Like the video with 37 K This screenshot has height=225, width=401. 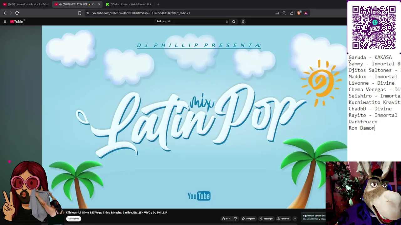click(x=226, y=219)
